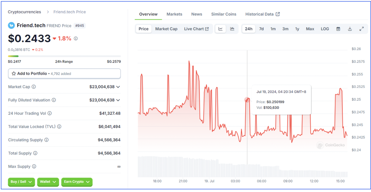
Task: Switch to the Markets tab
Action: coord(174,14)
